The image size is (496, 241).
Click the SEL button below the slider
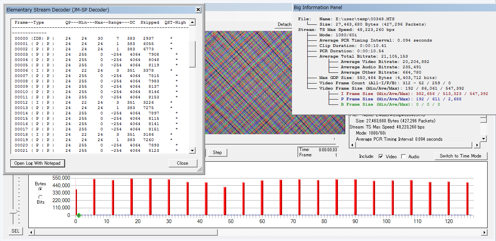click(15, 231)
